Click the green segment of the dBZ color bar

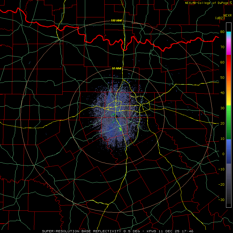click(229, 122)
